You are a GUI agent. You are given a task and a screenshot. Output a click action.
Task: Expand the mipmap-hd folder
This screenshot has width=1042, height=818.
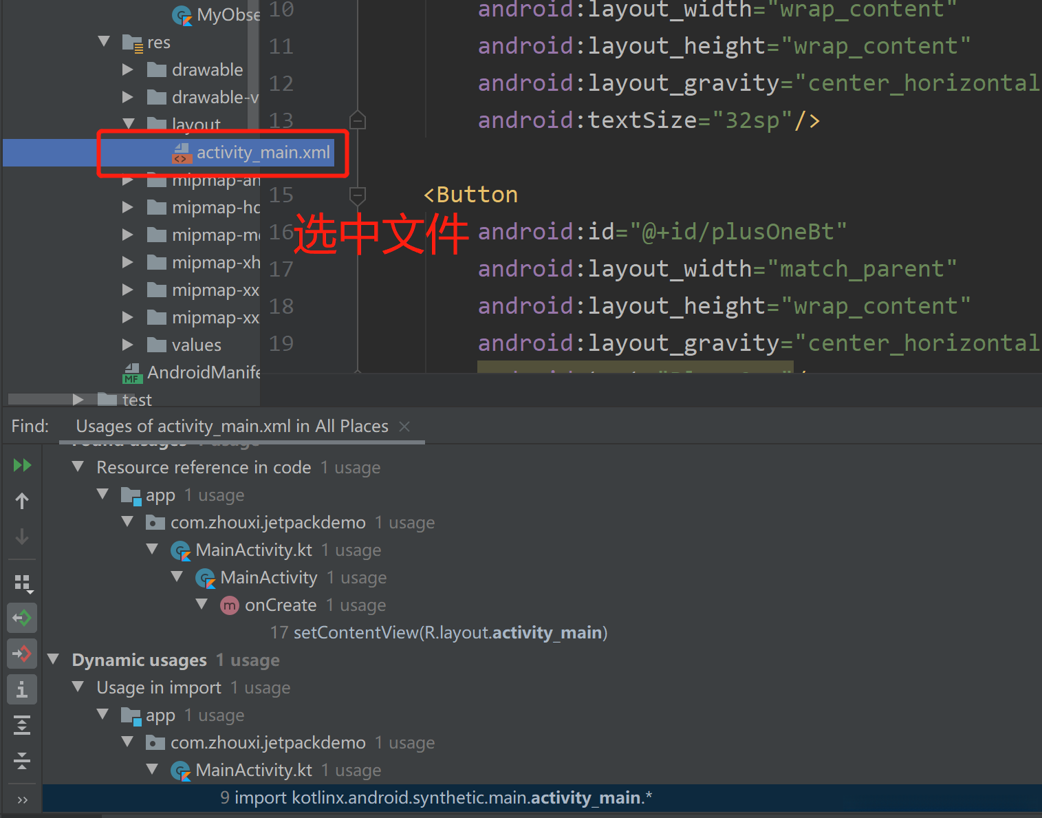coord(128,207)
